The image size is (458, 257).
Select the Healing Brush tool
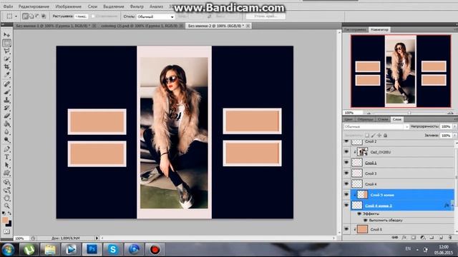tap(6, 84)
